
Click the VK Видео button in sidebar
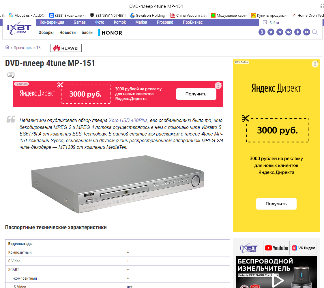coord(304,248)
